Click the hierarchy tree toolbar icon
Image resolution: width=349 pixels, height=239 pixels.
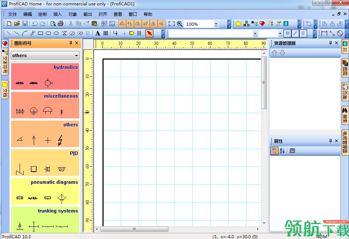pos(247,23)
